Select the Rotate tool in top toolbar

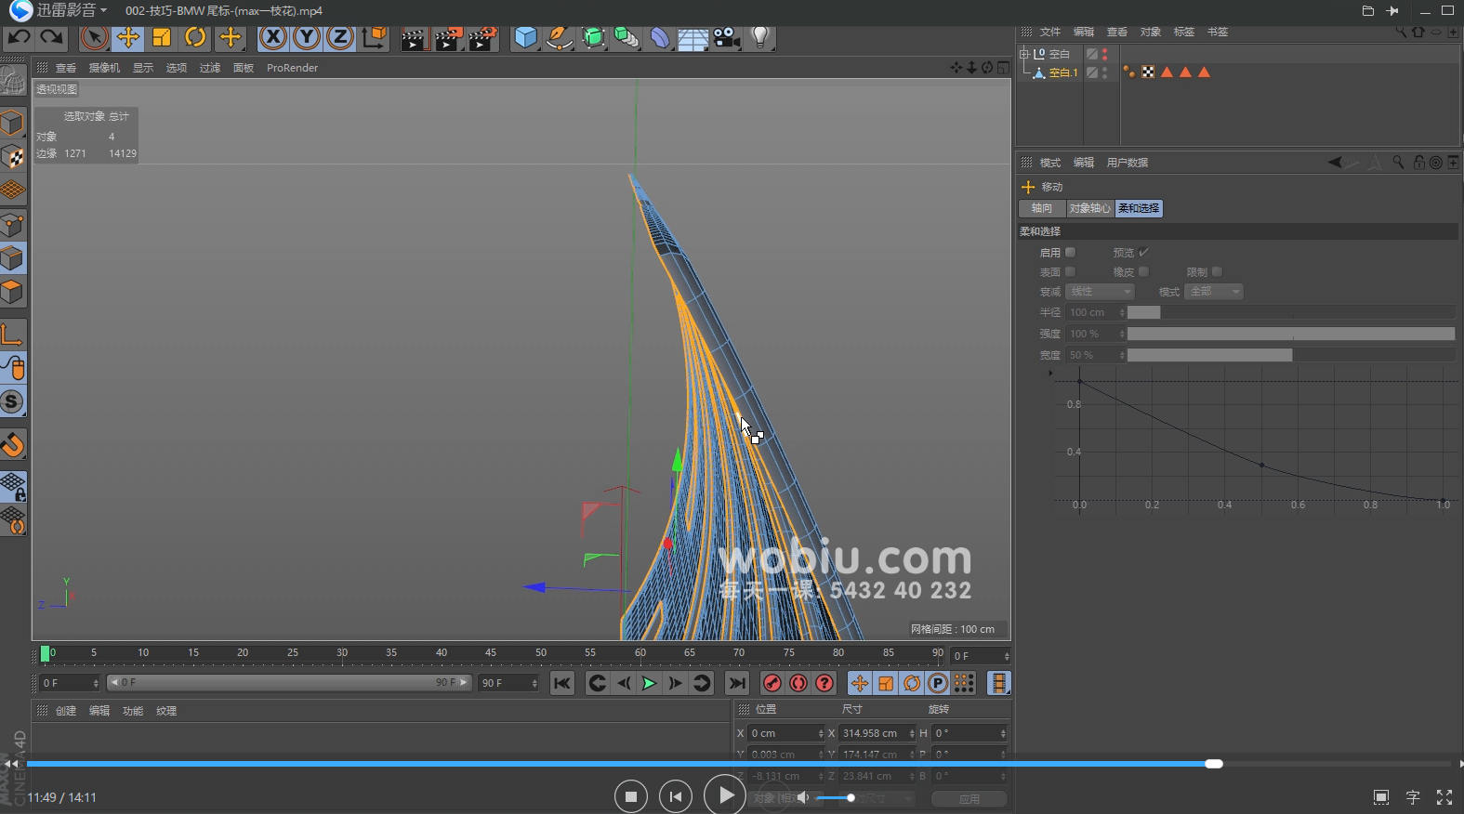(195, 37)
